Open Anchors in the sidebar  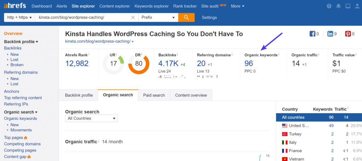12,91
